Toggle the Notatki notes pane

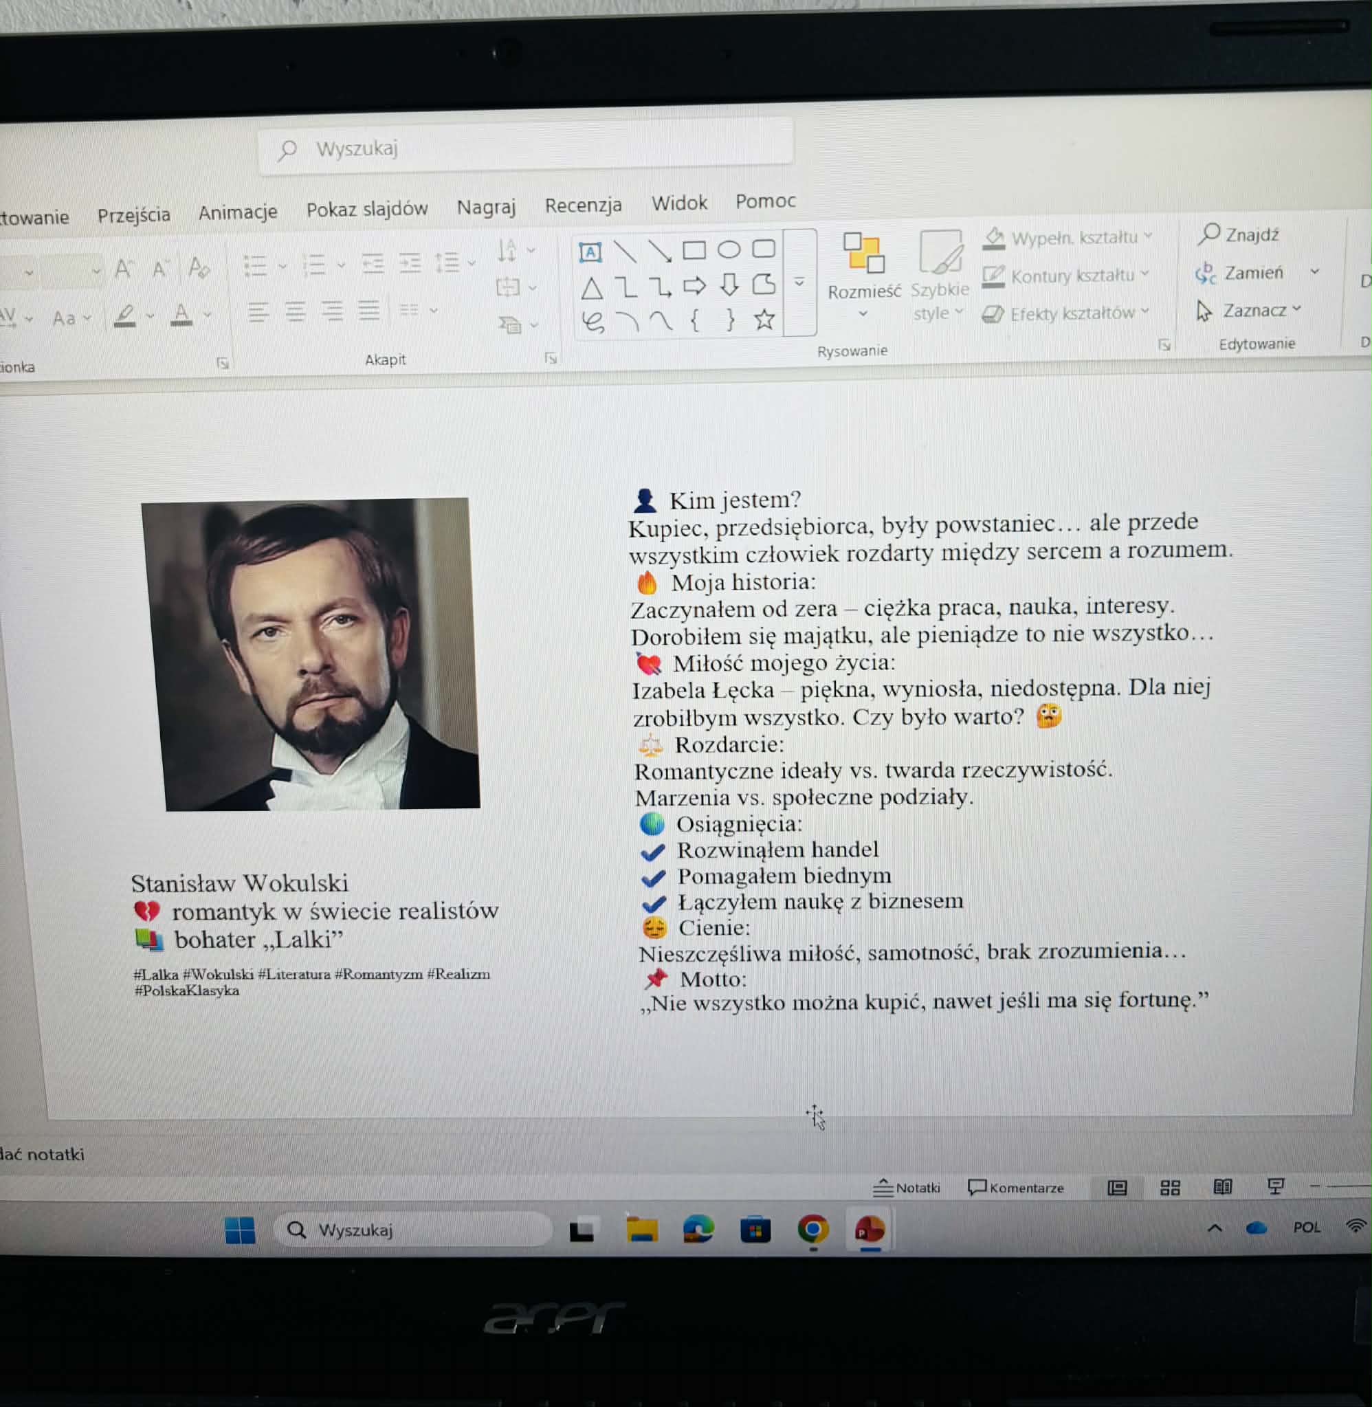tap(907, 1188)
